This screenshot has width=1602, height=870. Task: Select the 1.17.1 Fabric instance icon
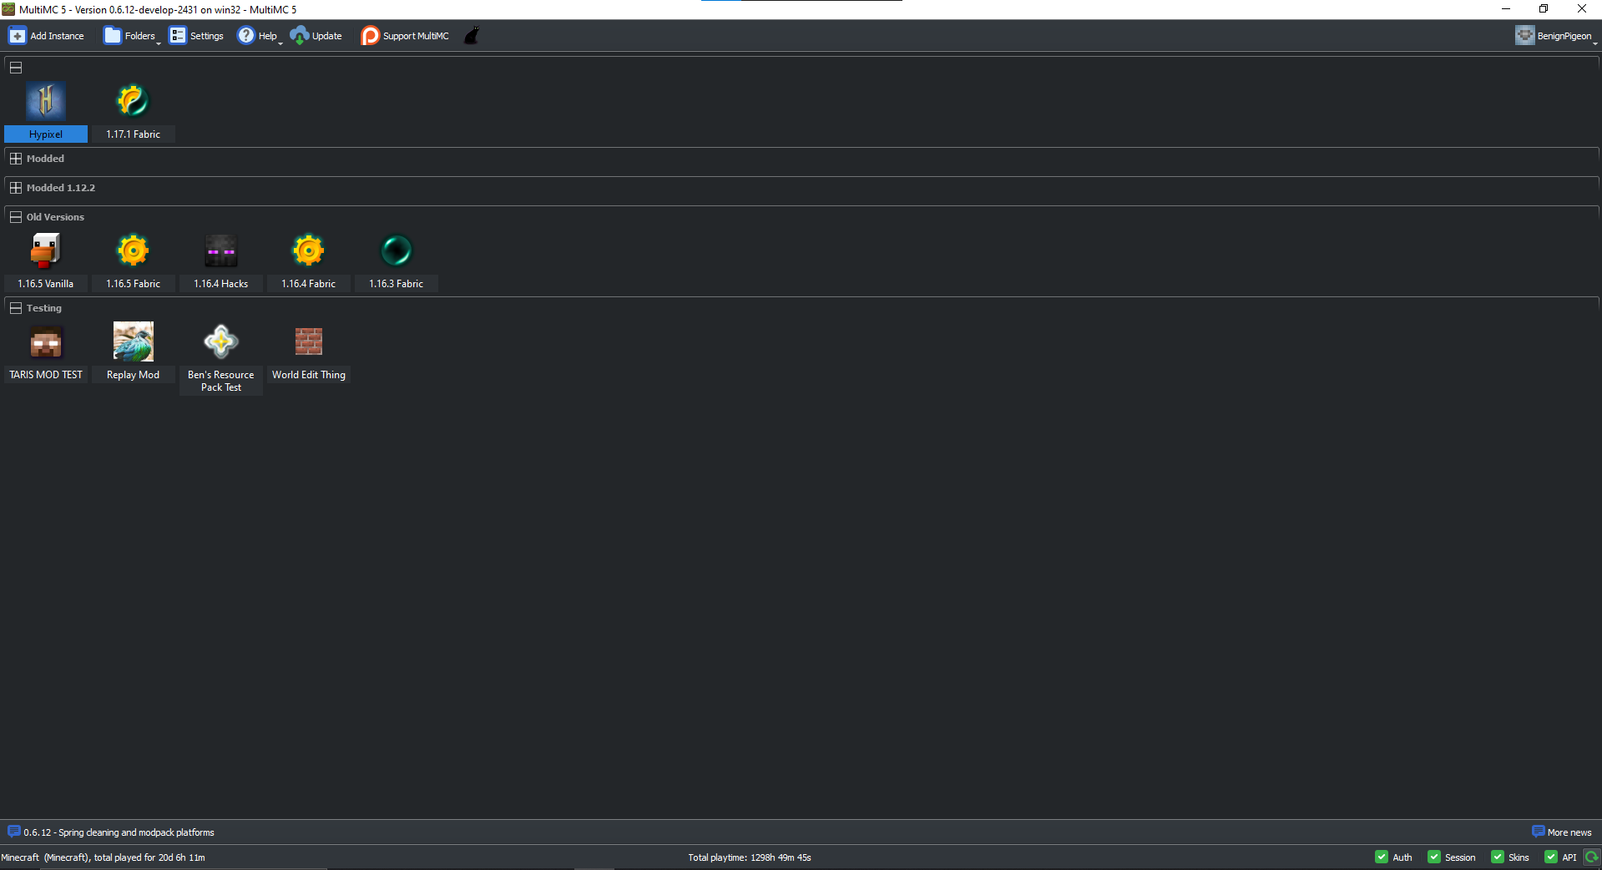point(133,101)
